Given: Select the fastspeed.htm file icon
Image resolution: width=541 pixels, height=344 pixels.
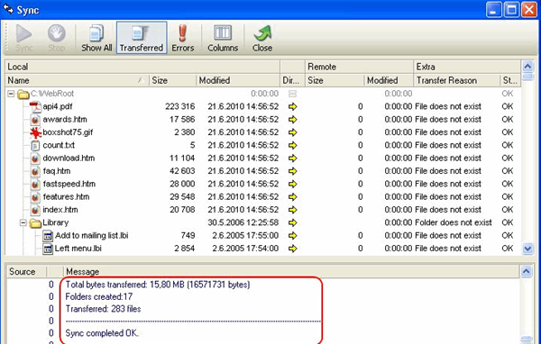Looking at the screenshot, I should 35,185.
